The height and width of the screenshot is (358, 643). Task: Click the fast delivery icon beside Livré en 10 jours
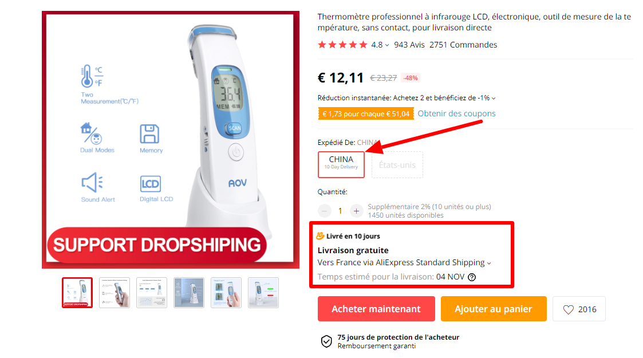(x=320, y=236)
